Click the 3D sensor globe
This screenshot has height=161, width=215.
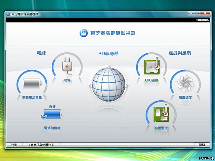(109, 84)
